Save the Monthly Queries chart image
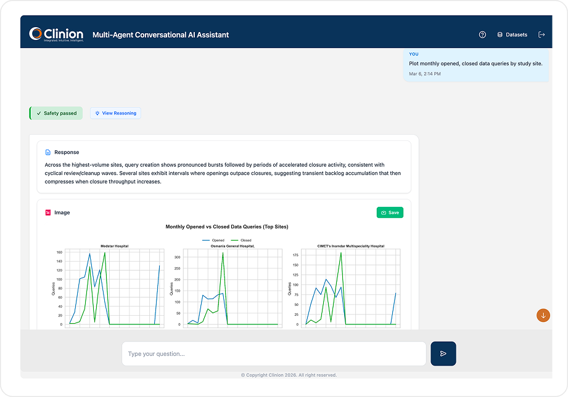568x397 pixels. pyautogui.click(x=390, y=212)
